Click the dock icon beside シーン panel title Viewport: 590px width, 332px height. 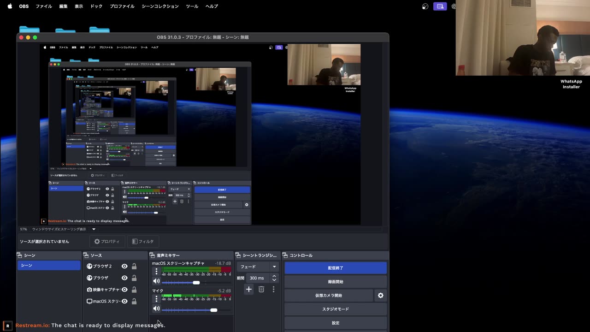point(20,255)
